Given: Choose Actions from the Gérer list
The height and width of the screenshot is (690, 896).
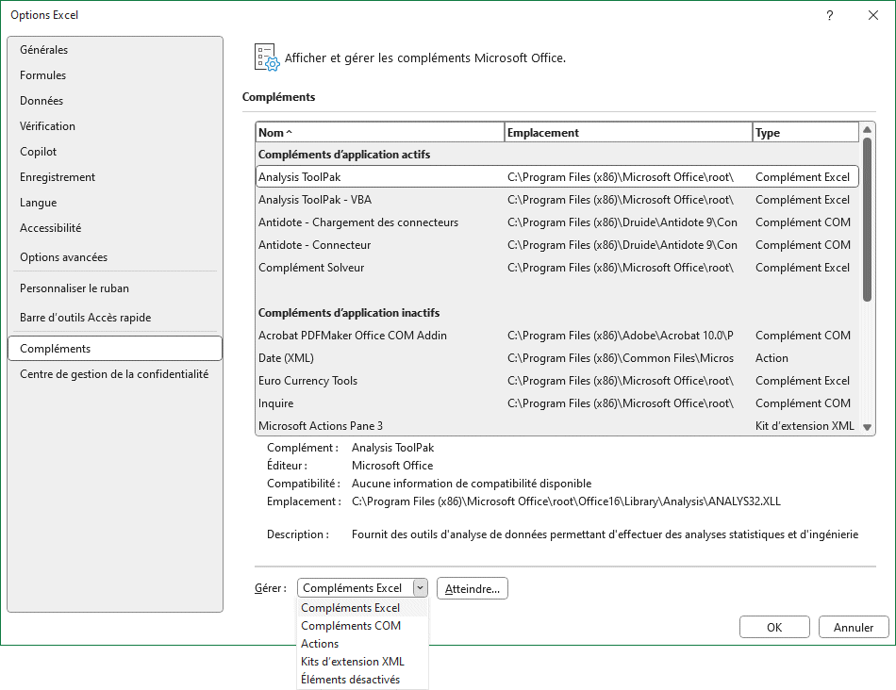Looking at the screenshot, I should click(363, 644).
